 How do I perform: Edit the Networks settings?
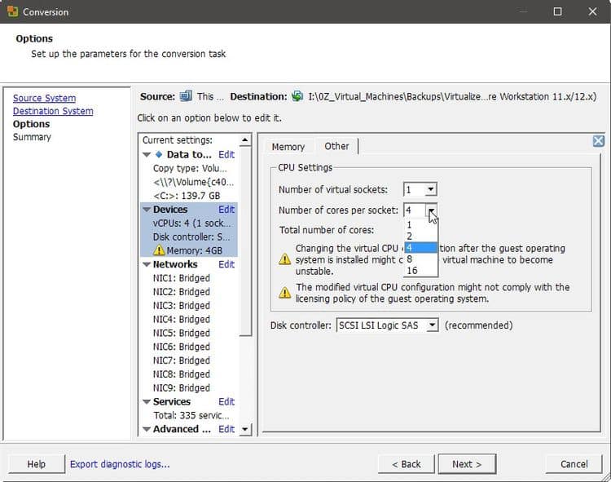point(226,264)
